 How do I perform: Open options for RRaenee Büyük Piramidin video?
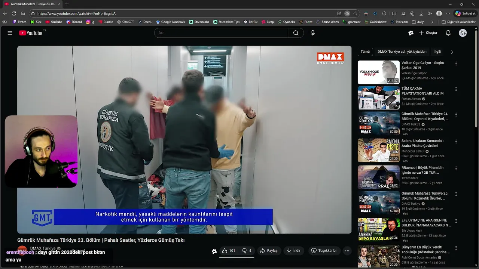click(x=456, y=168)
